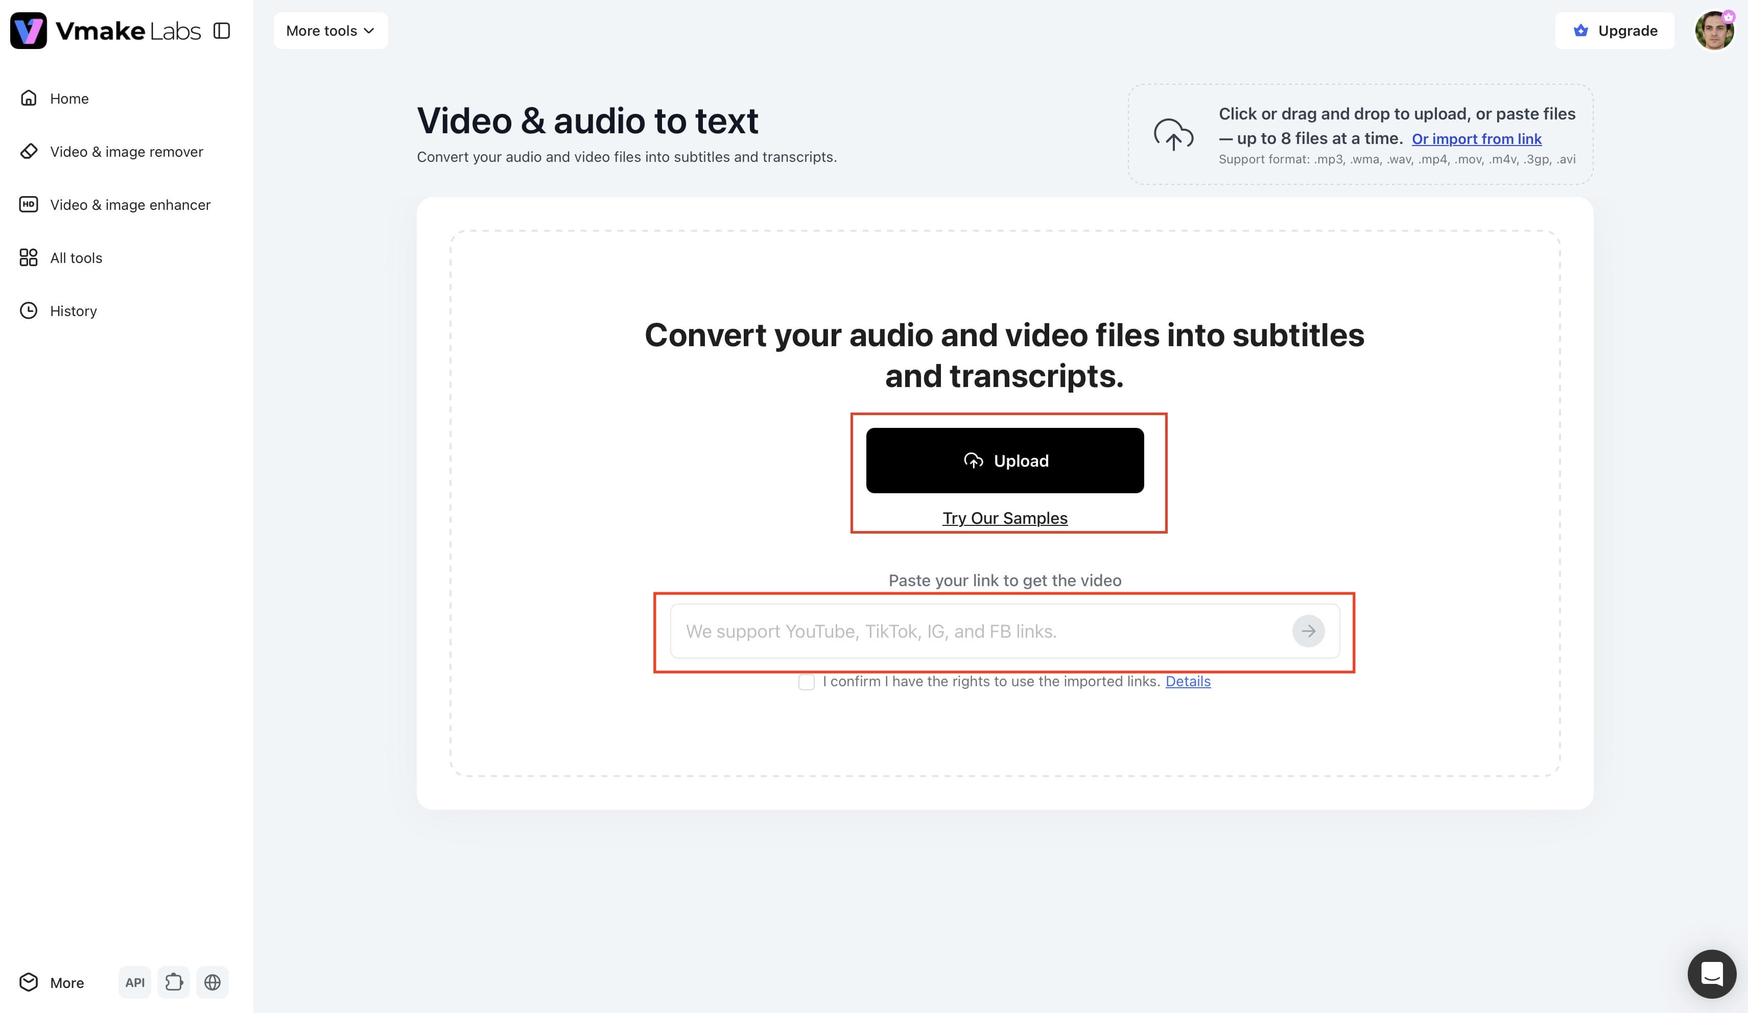The height and width of the screenshot is (1013, 1748).
Task: Click the 'Video & audio to text' heading
Action: 587,120
